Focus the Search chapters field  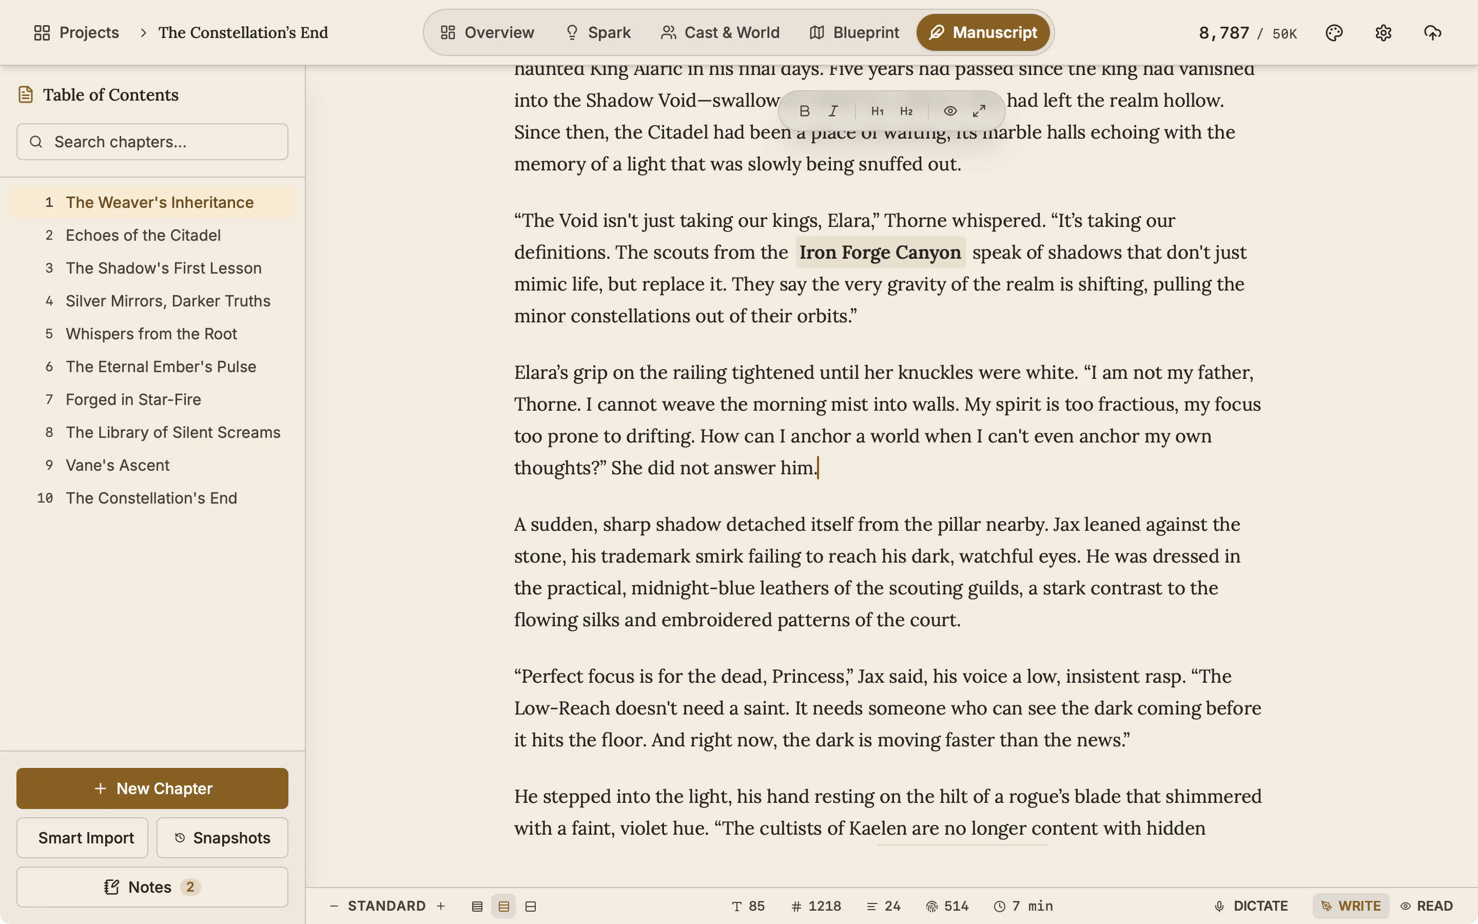pos(152,142)
